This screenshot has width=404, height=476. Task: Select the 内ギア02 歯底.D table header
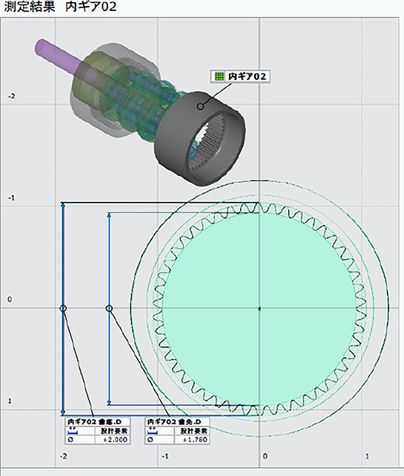point(98,422)
